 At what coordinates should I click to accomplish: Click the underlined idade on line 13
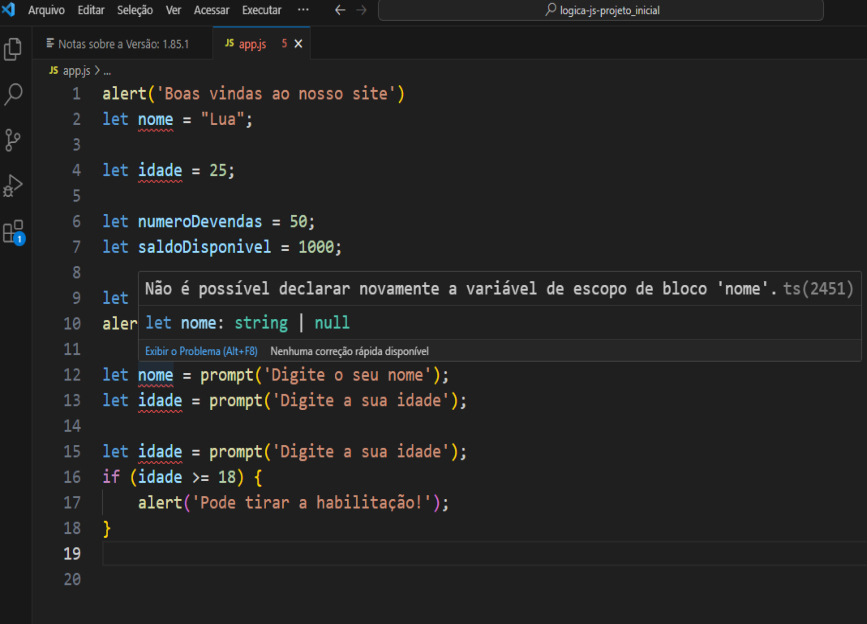click(x=160, y=400)
